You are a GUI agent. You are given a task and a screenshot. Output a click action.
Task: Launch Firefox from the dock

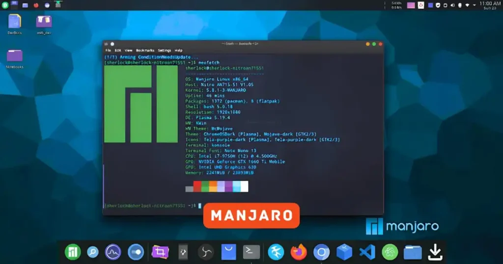[x=299, y=252]
